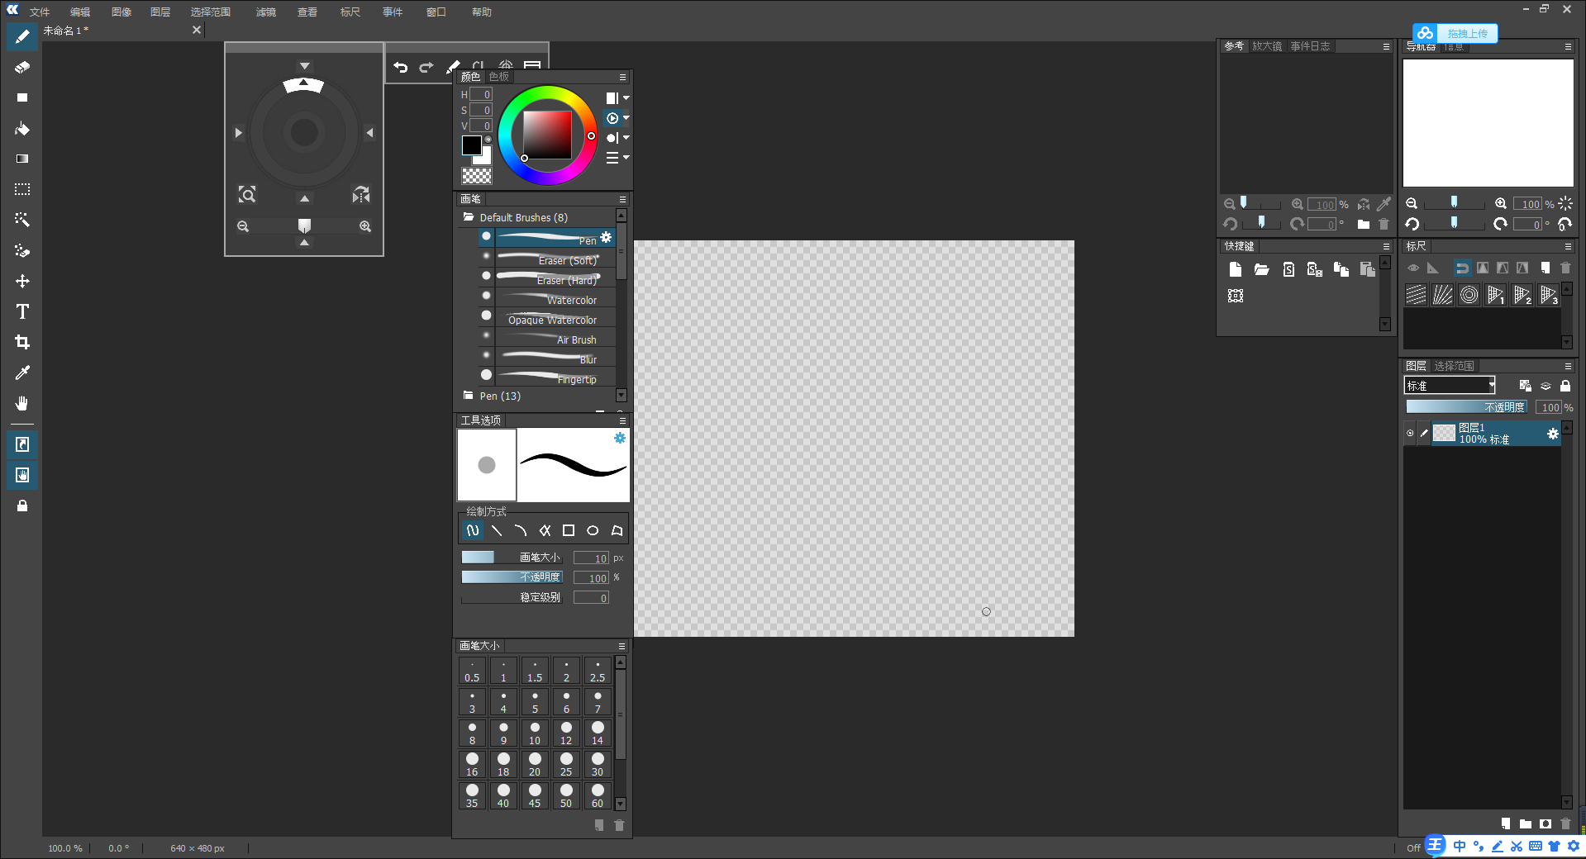
Task: Open the 标准 blend mode dropdown
Action: point(1449,385)
